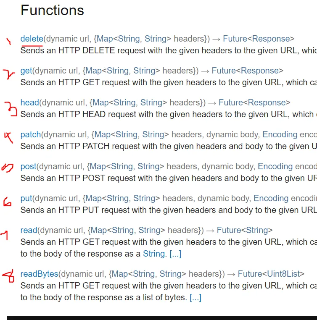The width and height of the screenshot is (317, 320).
Task: Open String link in read description text
Action: click(x=153, y=254)
